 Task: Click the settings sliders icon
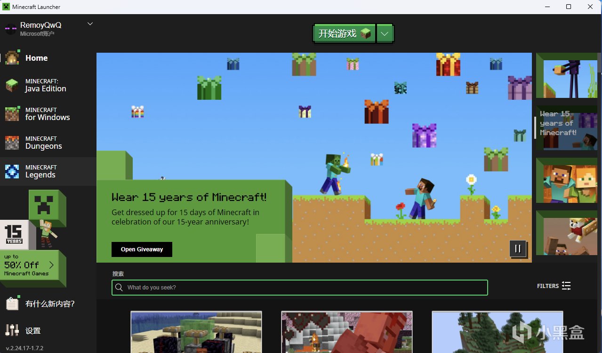click(12, 330)
